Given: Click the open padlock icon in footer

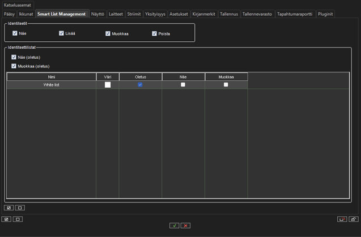Looking at the screenshot, I should tap(354, 219).
